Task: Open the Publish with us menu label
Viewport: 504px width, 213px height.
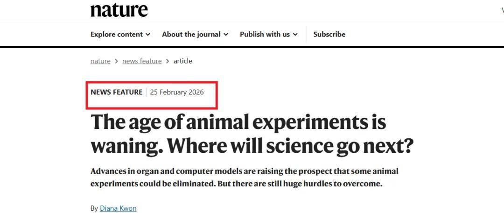Action: [265, 34]
